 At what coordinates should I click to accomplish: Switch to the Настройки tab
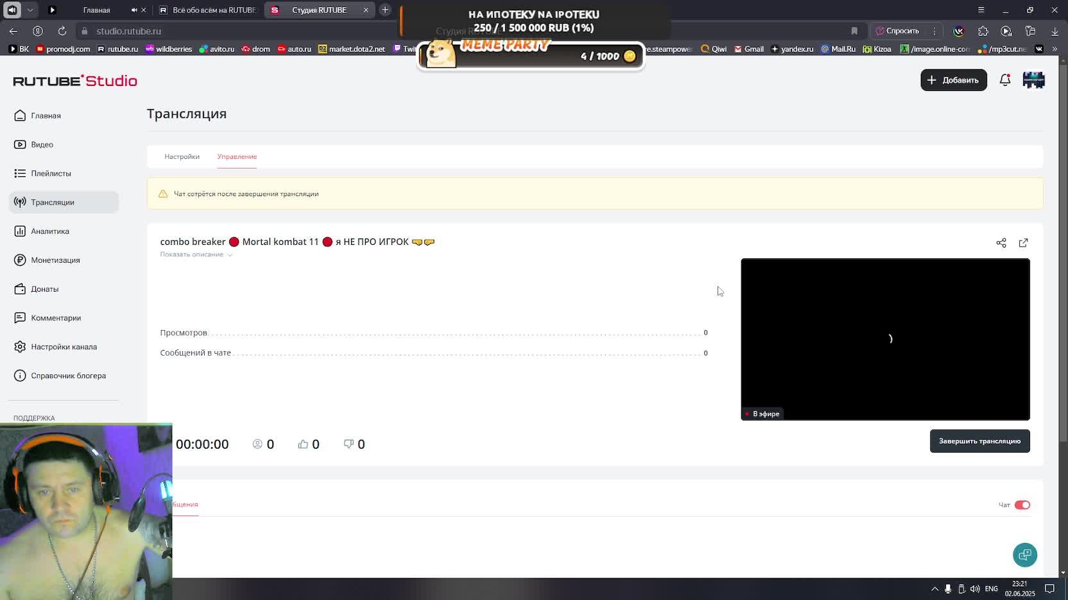[182, 156]
